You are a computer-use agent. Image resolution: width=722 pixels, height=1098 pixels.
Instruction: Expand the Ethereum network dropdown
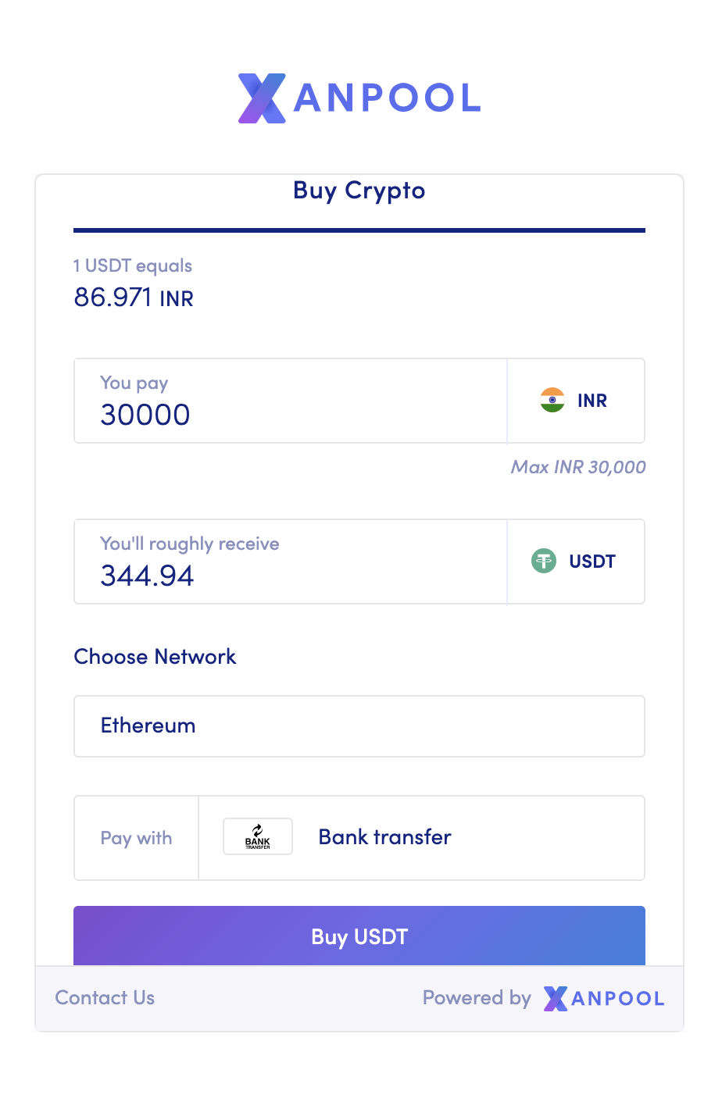[359, 726]
